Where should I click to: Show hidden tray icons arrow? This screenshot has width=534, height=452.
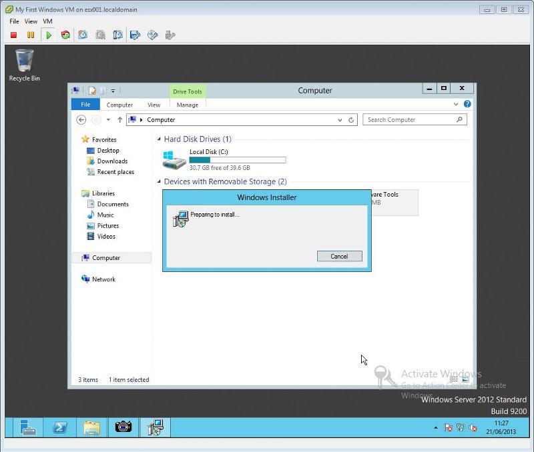tap(436, 427)
